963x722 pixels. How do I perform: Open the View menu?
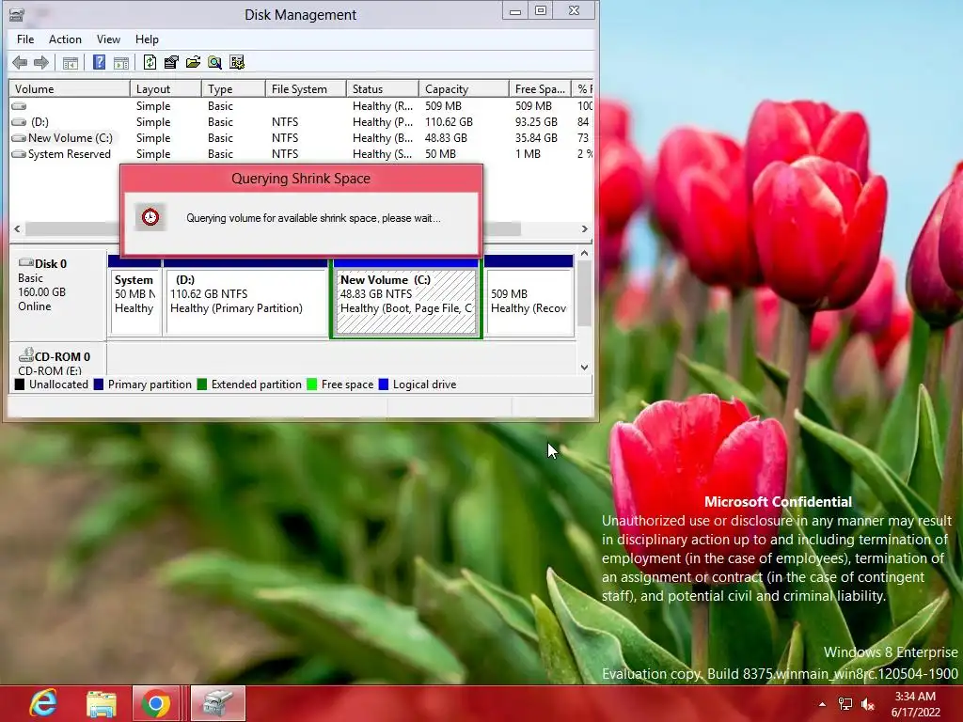coord(108,39)
